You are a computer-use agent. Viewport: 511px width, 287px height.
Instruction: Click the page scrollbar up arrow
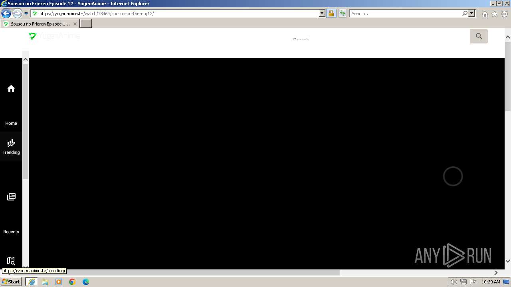coord(508,37)
